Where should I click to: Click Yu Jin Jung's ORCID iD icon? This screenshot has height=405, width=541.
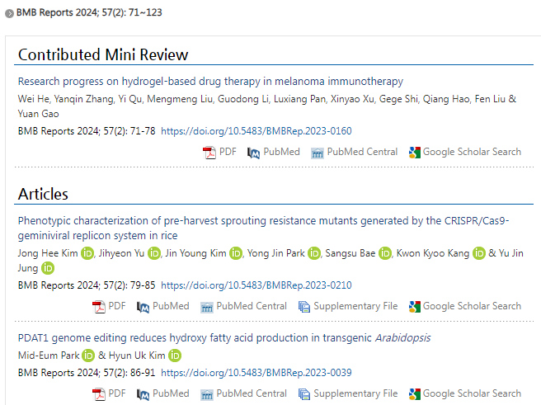click(x=48, y=268)
